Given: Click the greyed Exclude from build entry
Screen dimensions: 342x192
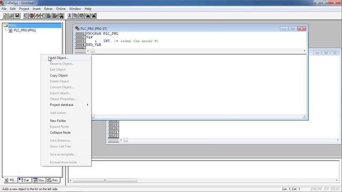Looking at the screenshot, I should coord(66,162).
